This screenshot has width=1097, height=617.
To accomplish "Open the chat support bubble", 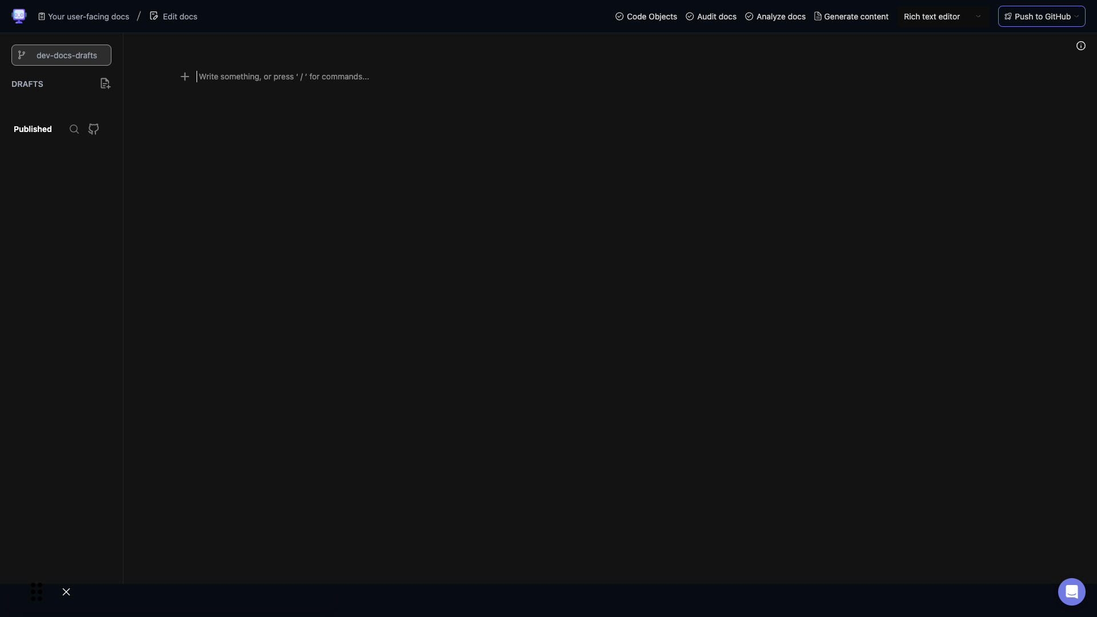I will 1071,592.
